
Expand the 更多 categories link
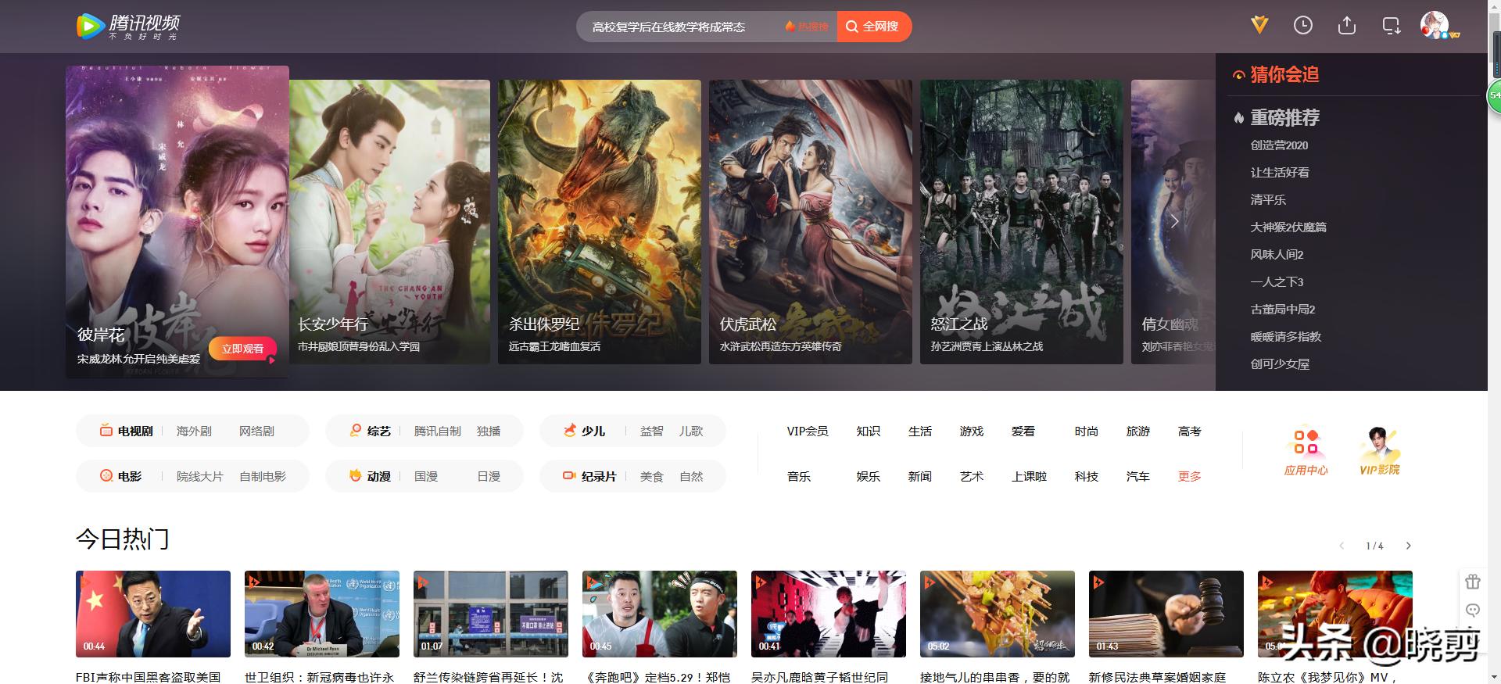1190,476
